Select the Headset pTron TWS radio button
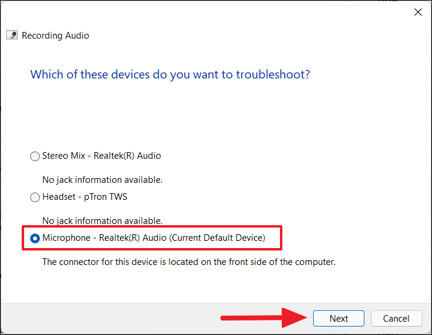The height and width of the screenshot is (335, 432). pyautogui.click(x=35, y=197)
